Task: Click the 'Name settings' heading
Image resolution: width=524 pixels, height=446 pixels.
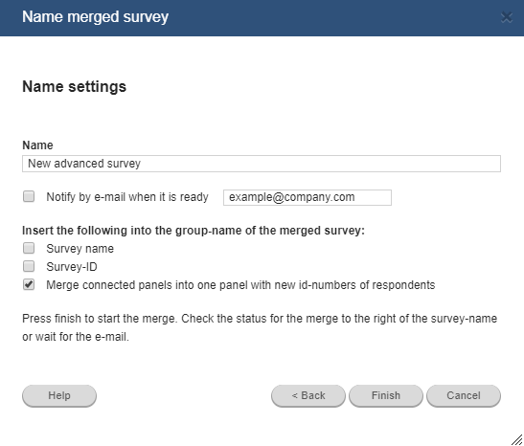Action: (x=74, y=87)
